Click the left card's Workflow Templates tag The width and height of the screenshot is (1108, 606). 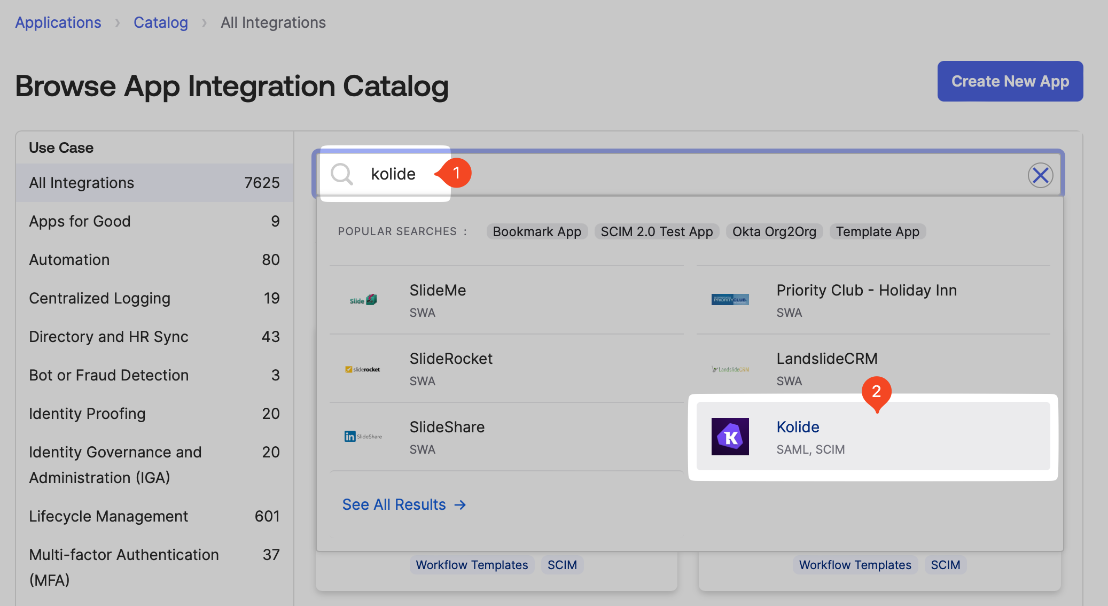point(472,565)
